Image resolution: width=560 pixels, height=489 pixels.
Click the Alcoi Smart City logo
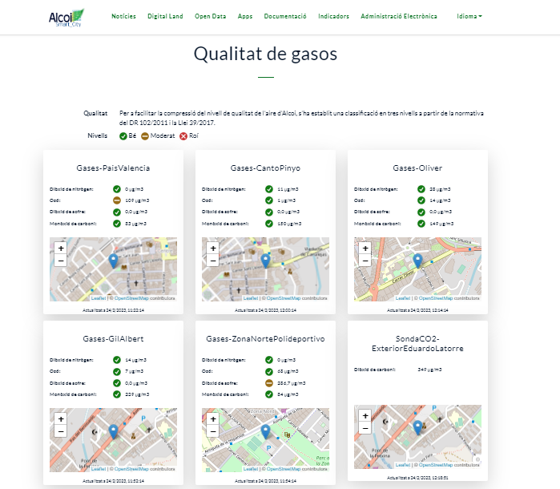[66, 17]
